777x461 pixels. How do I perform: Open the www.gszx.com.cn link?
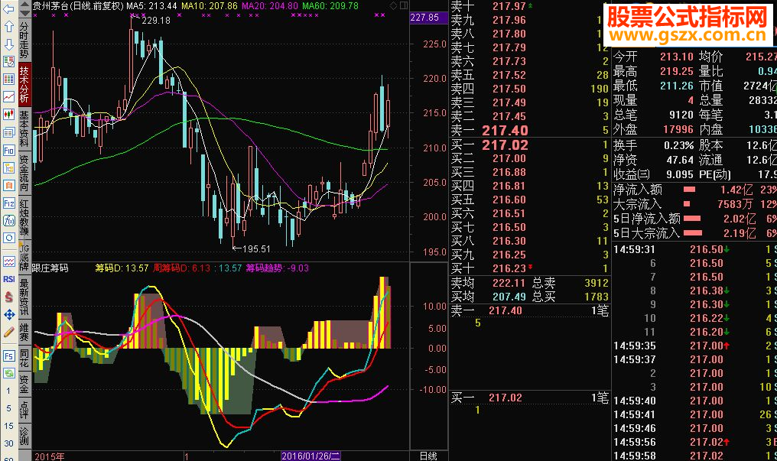tap(688, 34)
